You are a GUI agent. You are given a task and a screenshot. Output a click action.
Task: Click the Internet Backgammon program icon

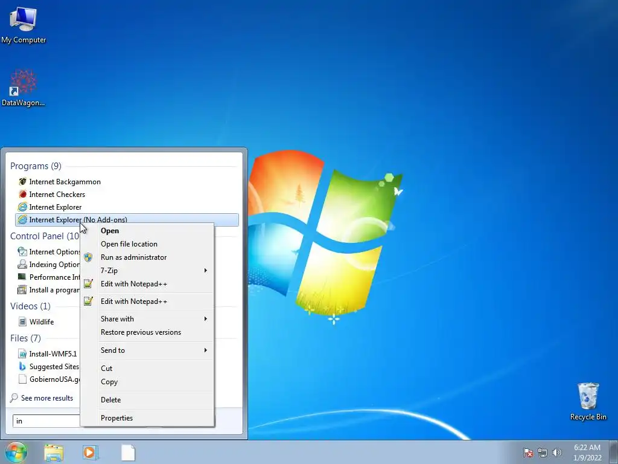point(22,181)
